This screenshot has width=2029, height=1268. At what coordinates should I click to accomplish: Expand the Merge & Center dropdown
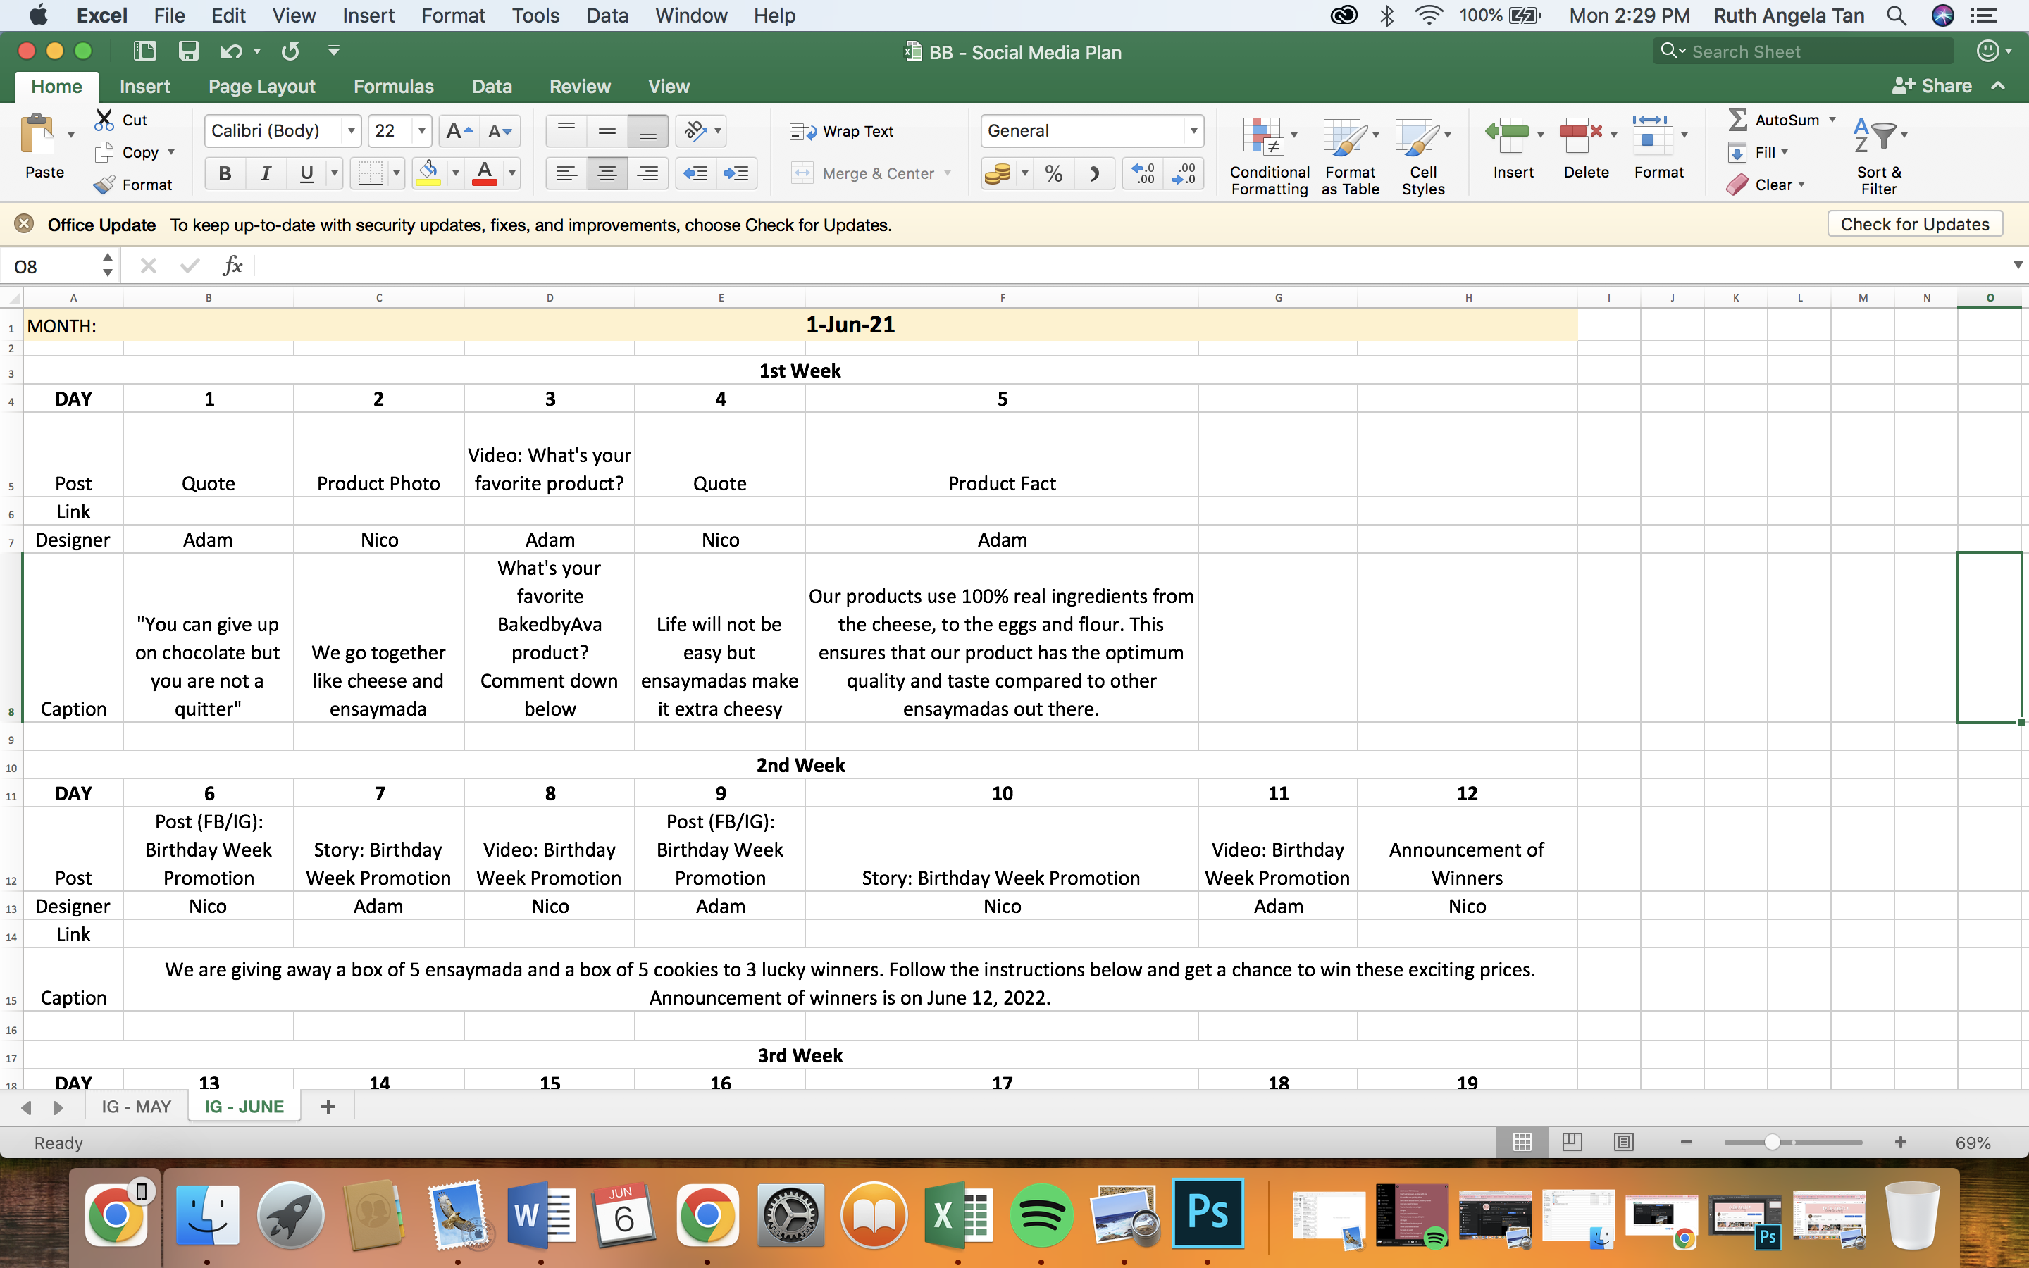point(948,173)
